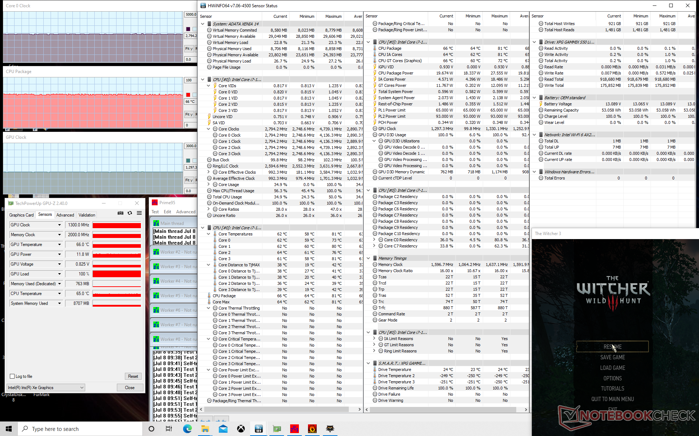Open the GPU-Z hamburger menu
This screenshot has height=436, width=699.
click(x=139, y=213)
